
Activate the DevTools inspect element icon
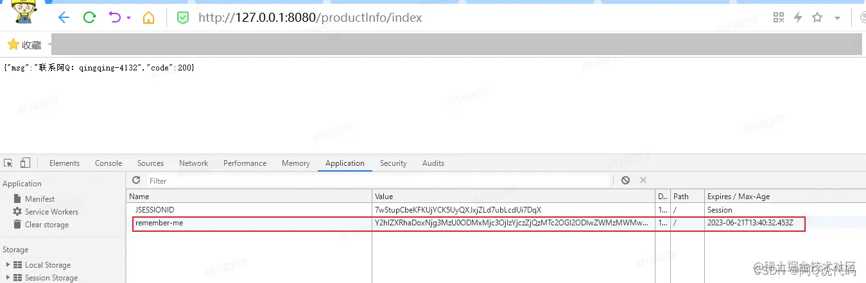coord(8,163)
